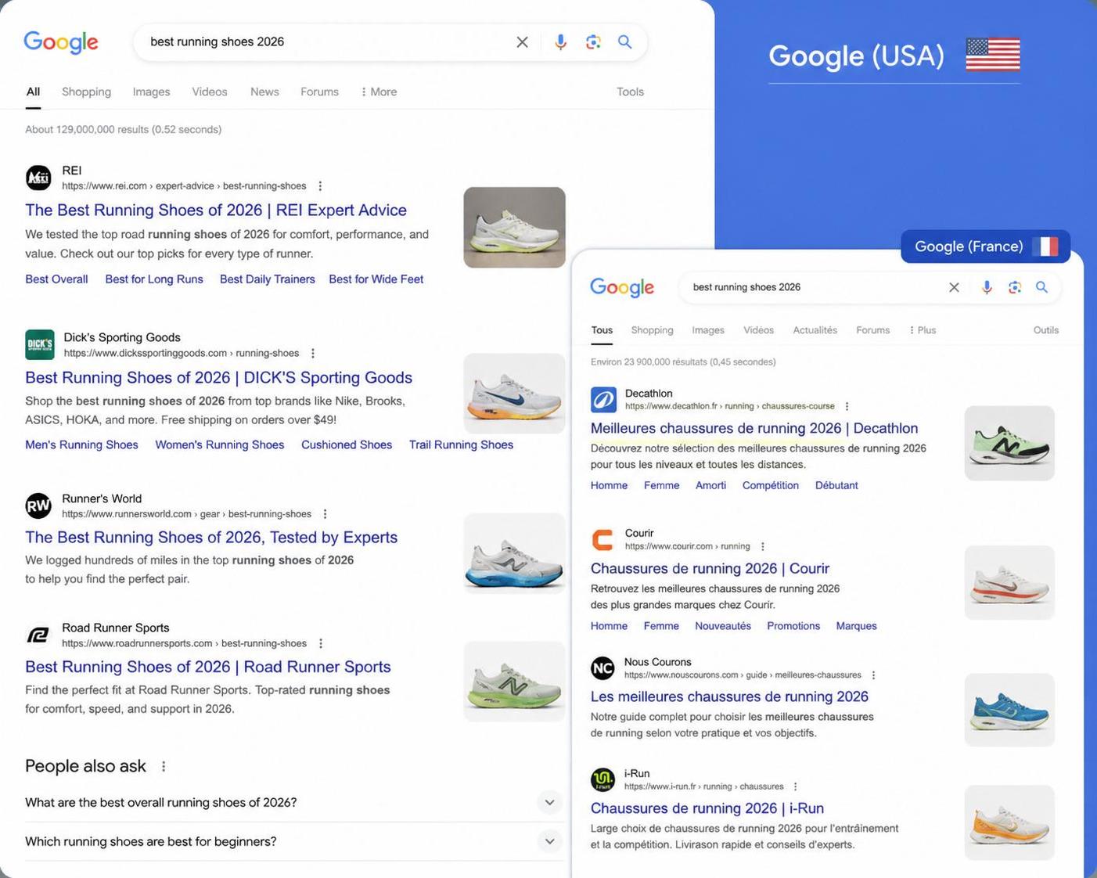1097x878 pixels.
Task: Open Google Lens image search in USA window
Action: [593, 42]
